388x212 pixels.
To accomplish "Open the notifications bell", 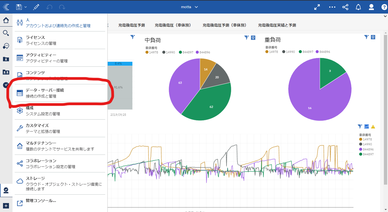I will pyautogui.click(x=358, y=7).
